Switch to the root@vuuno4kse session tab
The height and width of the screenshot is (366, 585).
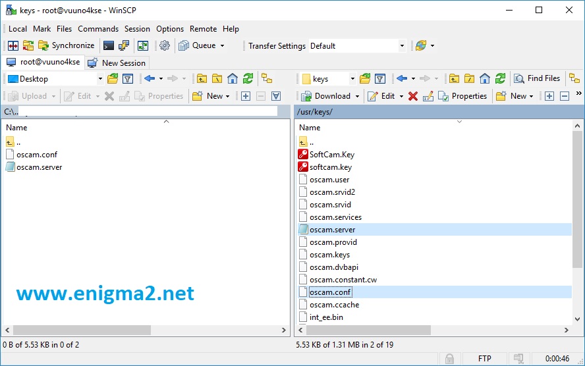pyautogui.click(x=43, y=63)
